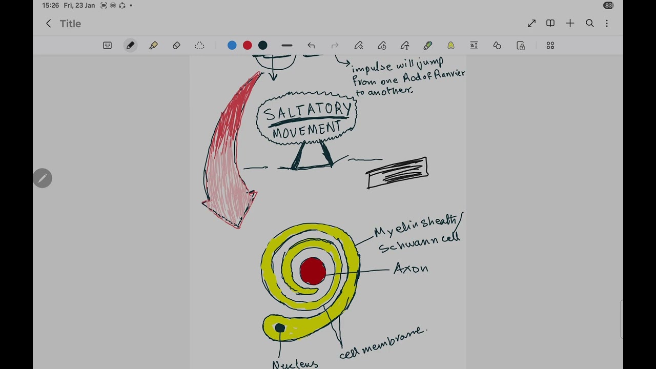Open pen thickness line setting
This screenshot has height=369, width=656.
pos(287,46)
